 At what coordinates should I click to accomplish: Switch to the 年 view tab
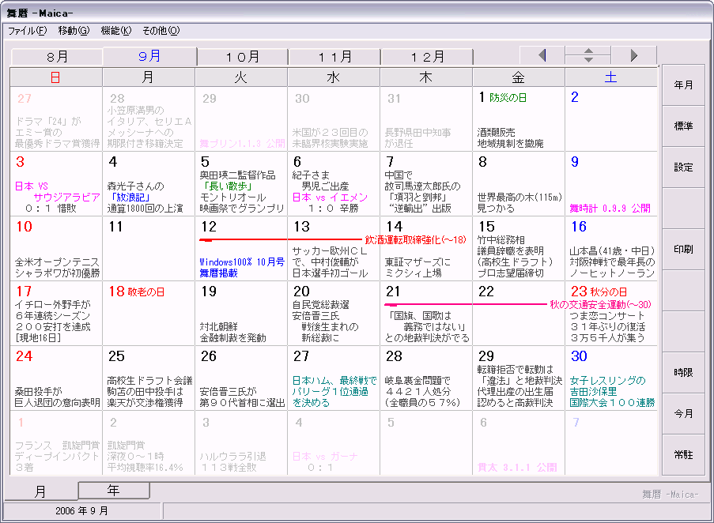pyautogui.click(x=113, y=491)
